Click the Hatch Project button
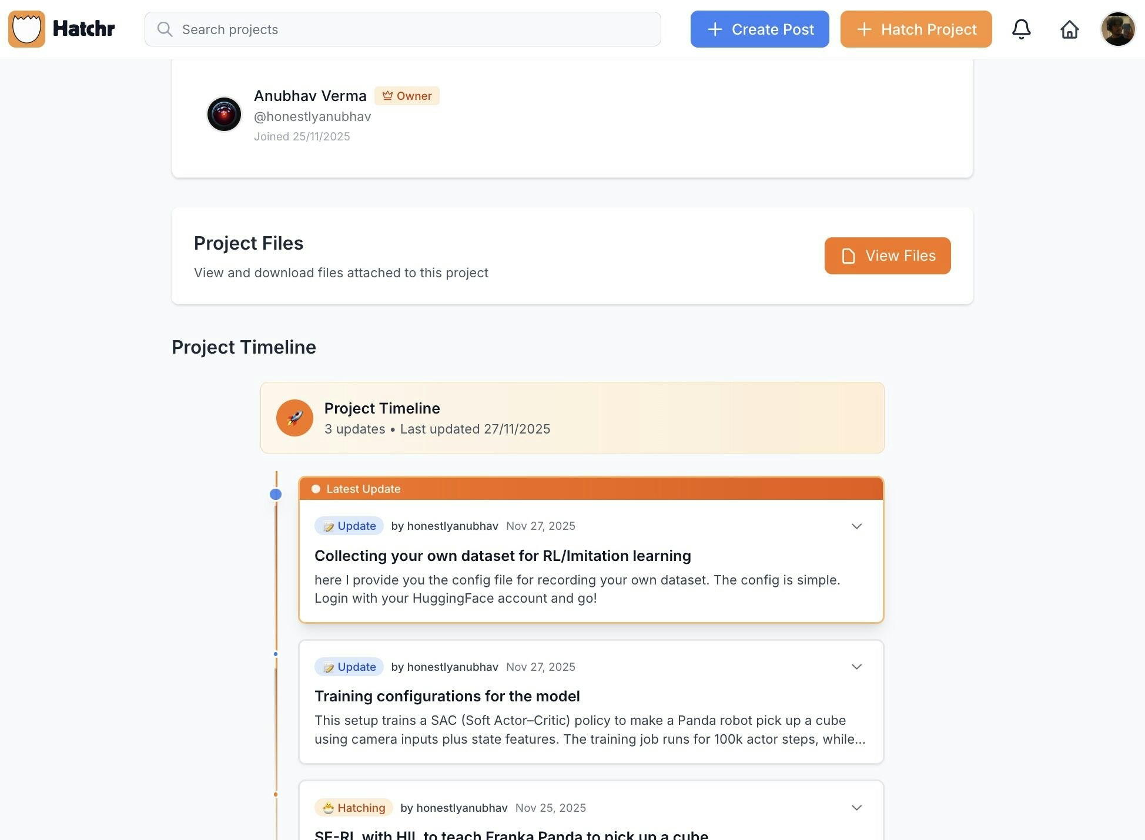Screen dimensions: 1145x840 tap(916, 29)
